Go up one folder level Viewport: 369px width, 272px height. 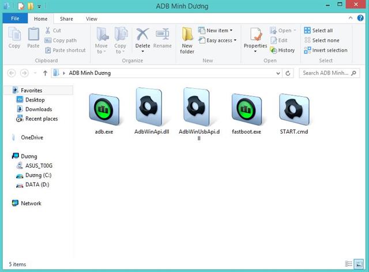click(x=45, y=73)
